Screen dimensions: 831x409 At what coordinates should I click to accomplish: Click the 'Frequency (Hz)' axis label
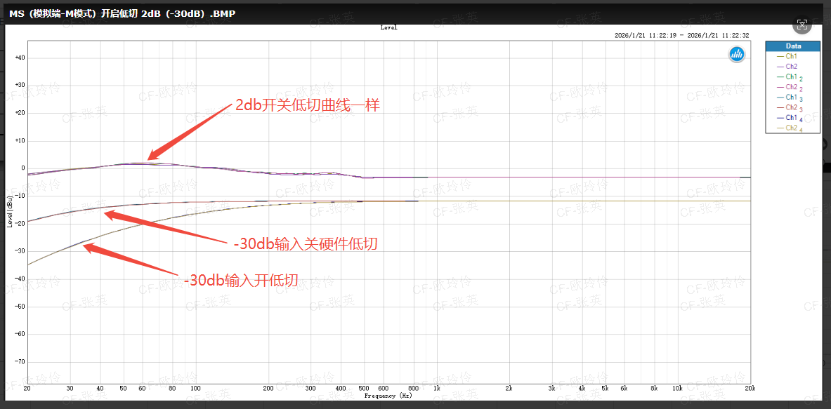click(x=388, y=395)
